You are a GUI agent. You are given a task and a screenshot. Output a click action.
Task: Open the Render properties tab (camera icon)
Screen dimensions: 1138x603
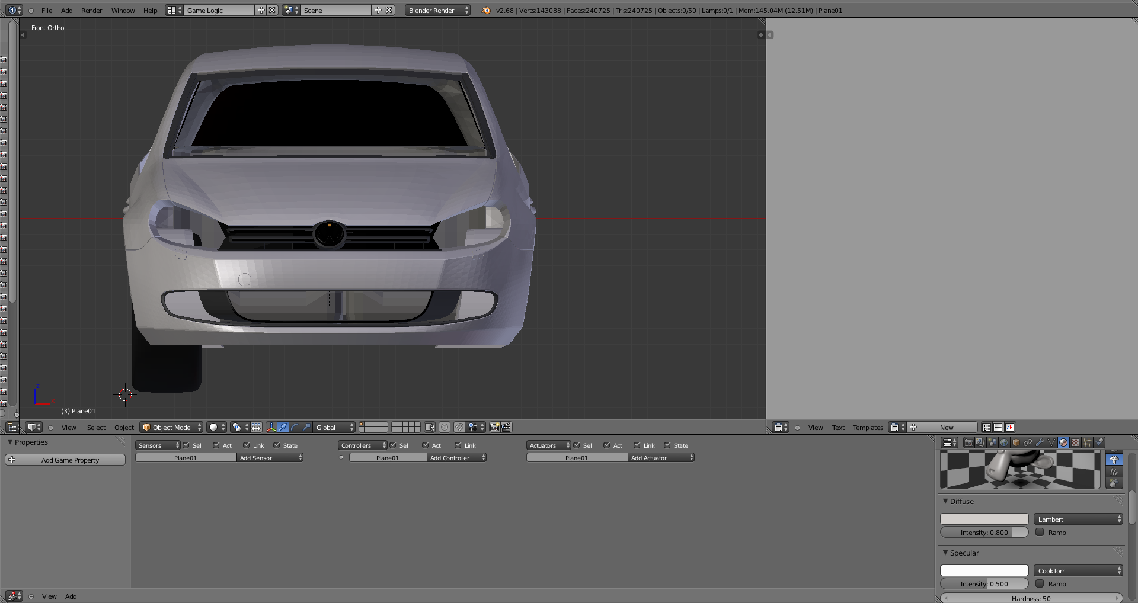(969, 442)
